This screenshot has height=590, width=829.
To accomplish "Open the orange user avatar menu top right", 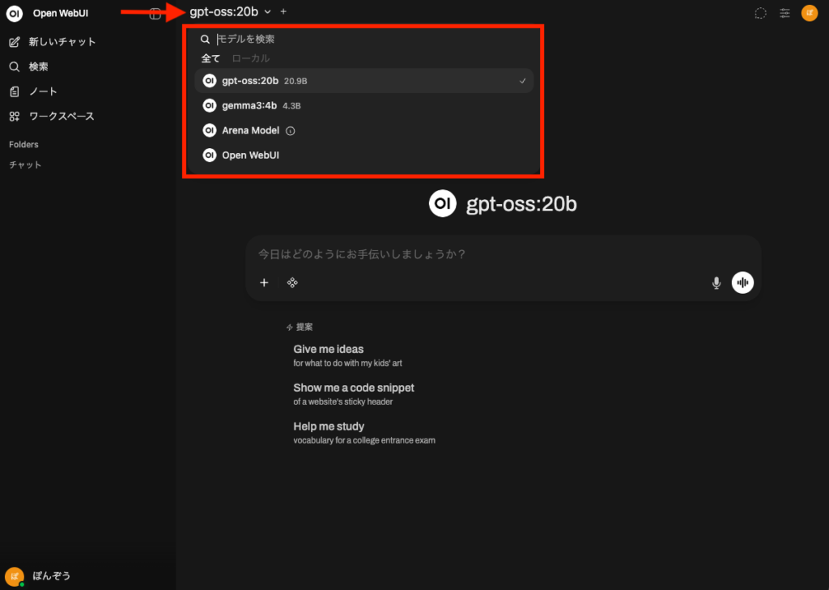I will [x=809, y=13].
